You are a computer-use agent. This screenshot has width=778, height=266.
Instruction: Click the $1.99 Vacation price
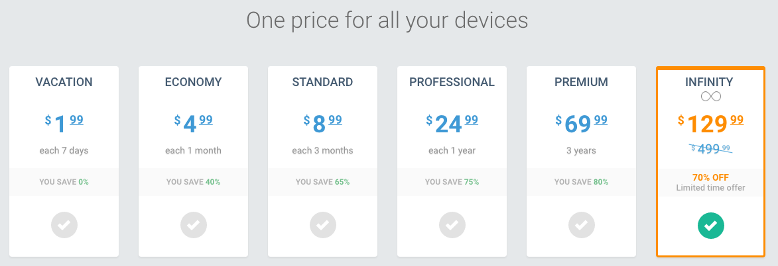point(64,124)
